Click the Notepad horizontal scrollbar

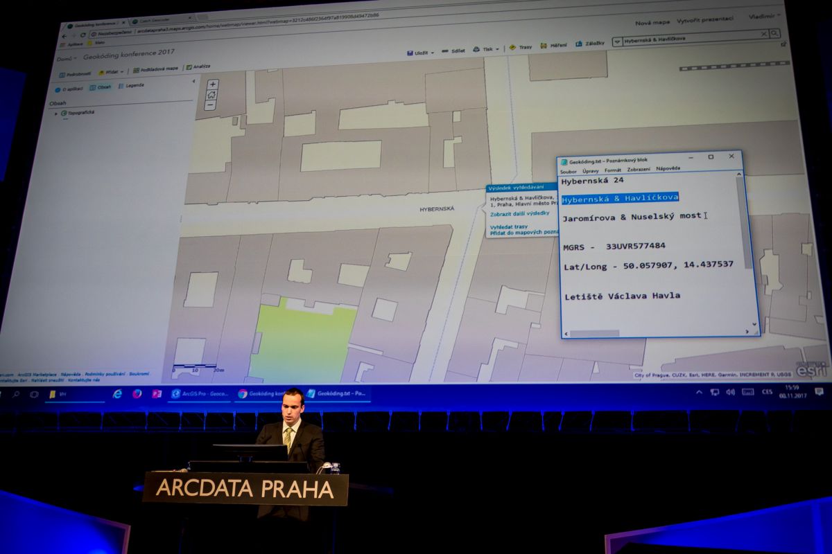coord(657,334)
